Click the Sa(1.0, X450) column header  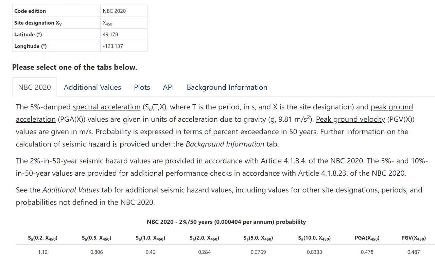150,238
